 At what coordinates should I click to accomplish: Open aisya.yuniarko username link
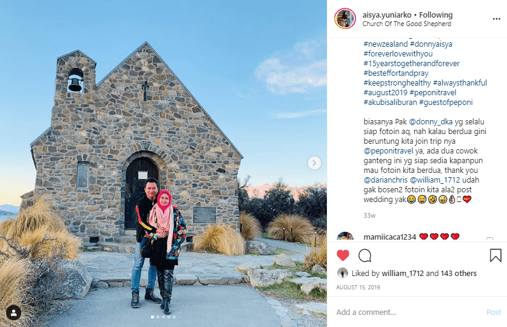point(387,15)
